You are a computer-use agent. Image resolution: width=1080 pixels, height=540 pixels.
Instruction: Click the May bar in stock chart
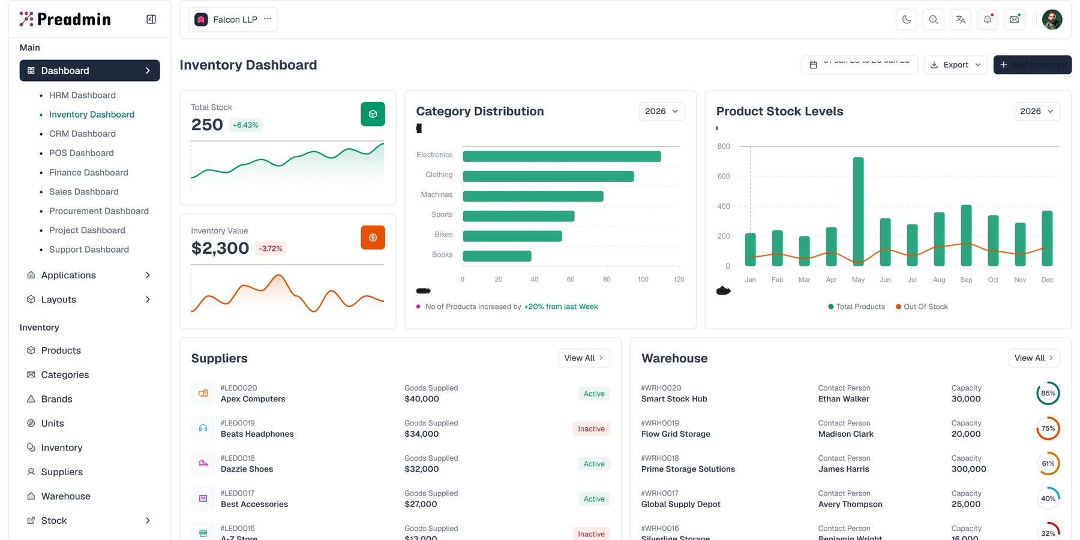859,211
